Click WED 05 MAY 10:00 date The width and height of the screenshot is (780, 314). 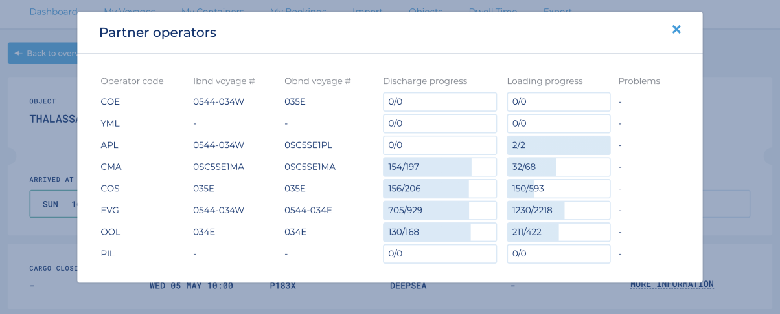click(191, 285)
